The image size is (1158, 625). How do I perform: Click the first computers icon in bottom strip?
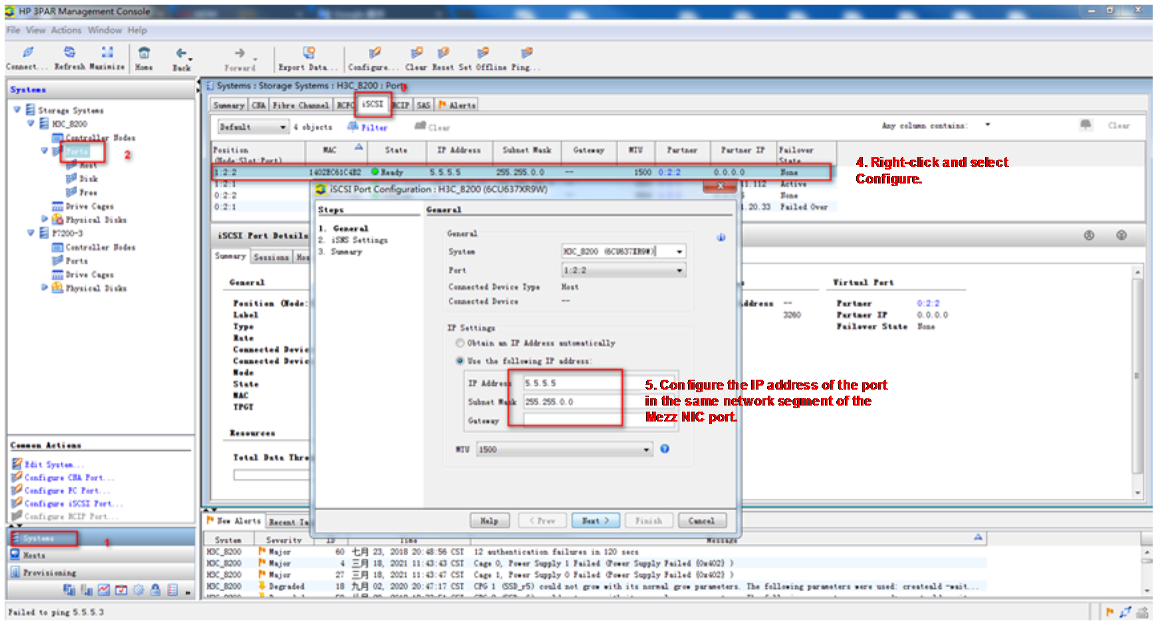click(69, 589)
